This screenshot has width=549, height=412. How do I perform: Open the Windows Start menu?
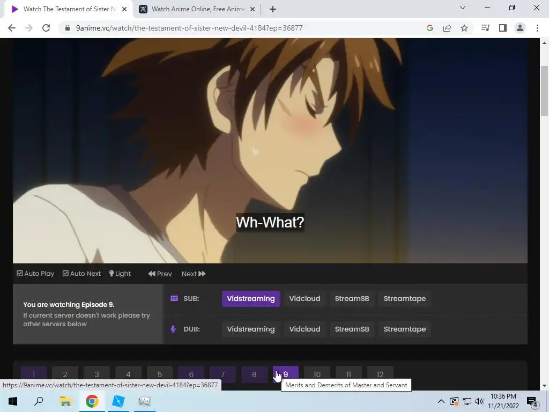coord(13,401)
